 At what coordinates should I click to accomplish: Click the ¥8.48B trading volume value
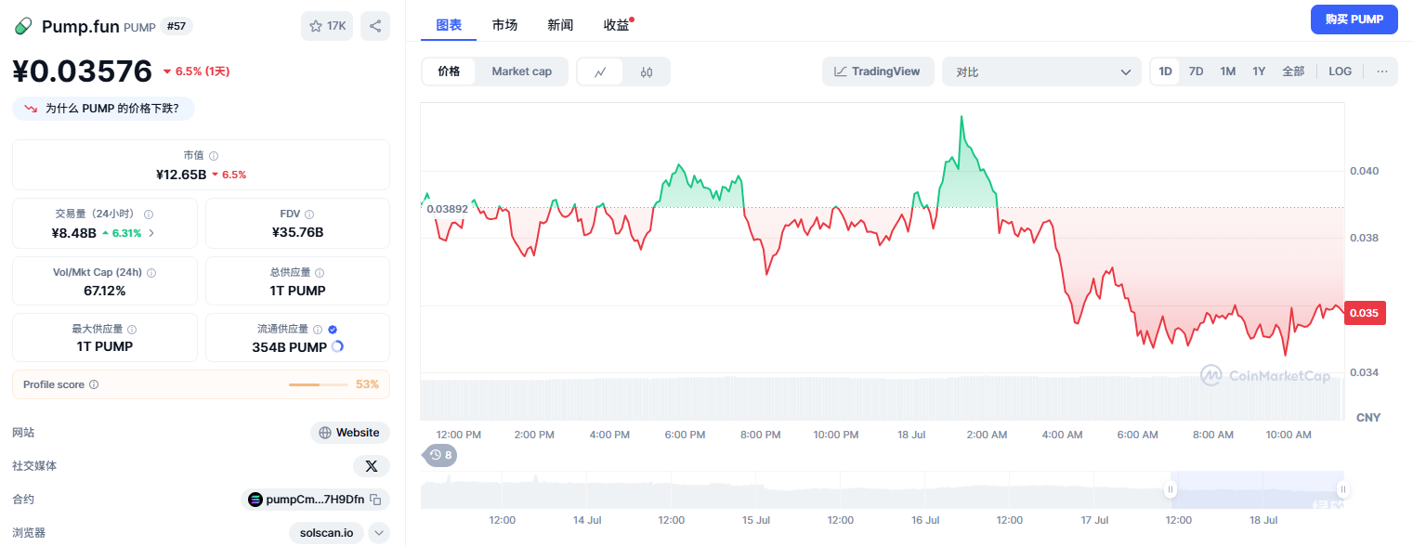coord(74,233)
